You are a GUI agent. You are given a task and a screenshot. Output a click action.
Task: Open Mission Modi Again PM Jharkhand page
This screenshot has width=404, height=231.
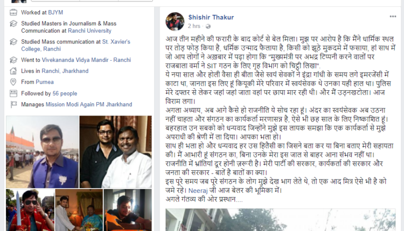click(89, 104)
